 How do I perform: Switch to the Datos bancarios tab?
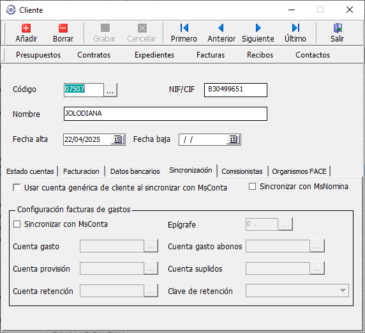pyautogui.click(x=135, y=171)
